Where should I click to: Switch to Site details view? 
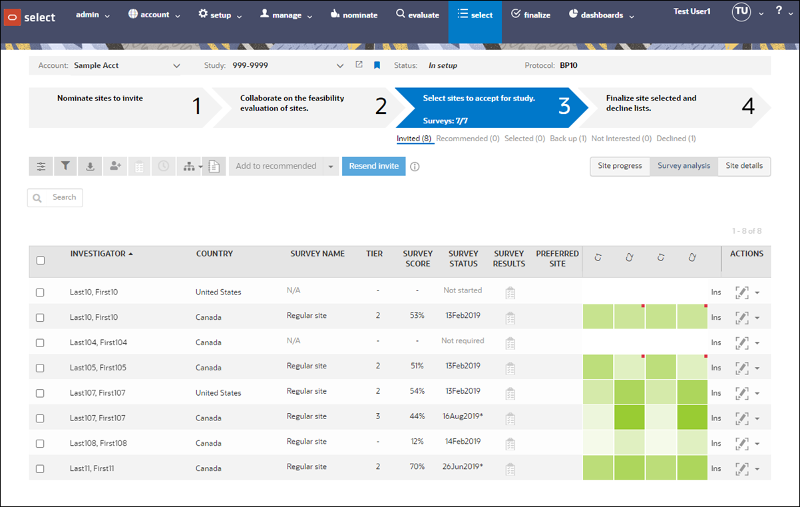(x=744, y=166)
